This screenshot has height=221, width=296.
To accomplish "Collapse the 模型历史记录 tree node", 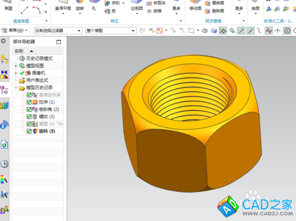I will [16, 87].
